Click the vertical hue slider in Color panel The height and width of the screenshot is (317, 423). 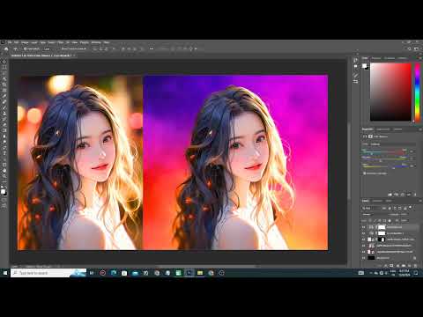point(417,92)
